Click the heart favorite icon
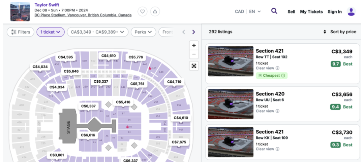The height and width of the screenshot is (163, 364). [142, 11]
